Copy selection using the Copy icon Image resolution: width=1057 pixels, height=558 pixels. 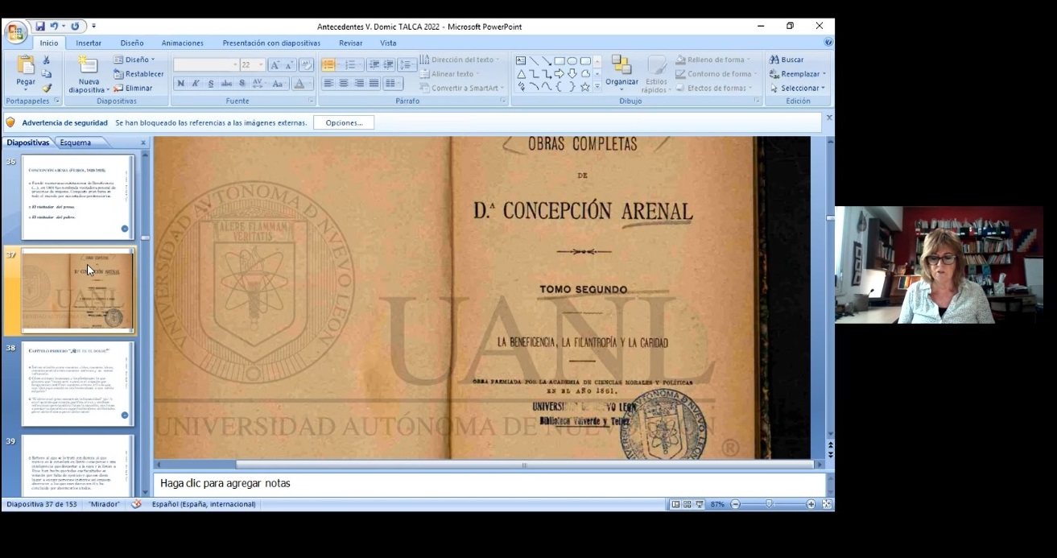point(47,73)
